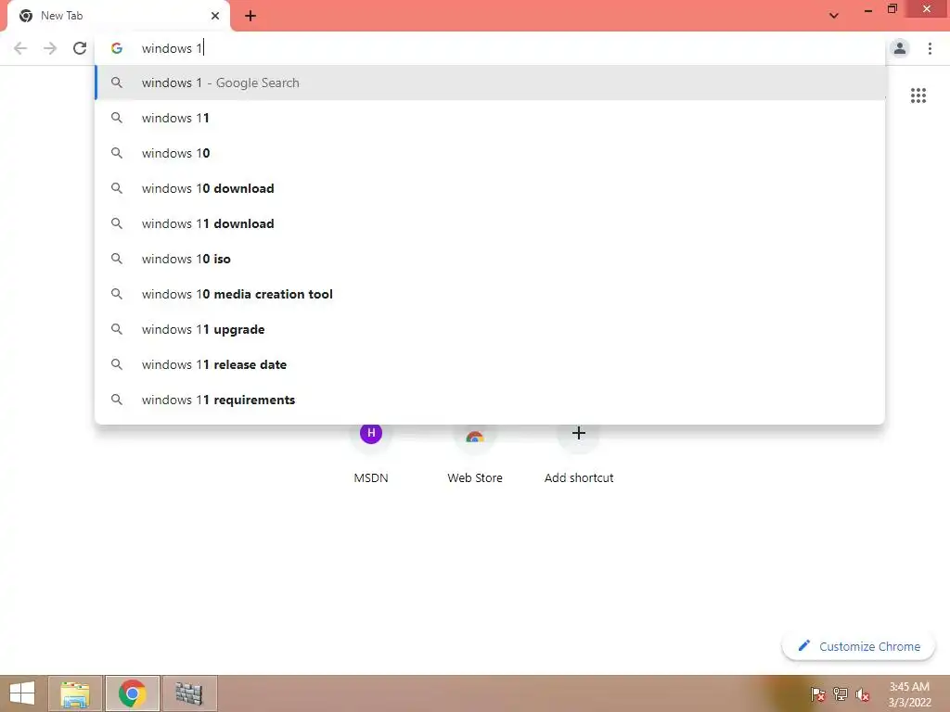Click the browser Back arrow
This screenshot has width=950, height=712.
tap(20, 48)
